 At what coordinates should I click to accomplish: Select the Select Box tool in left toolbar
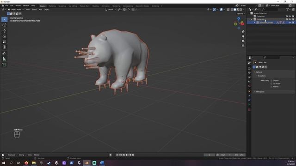(x=4, y=19)
